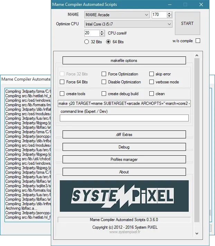The width and height of the screenshot is (215, 246).
Task: Open the MAME Arcade dropdown
Action: tap(117, 15)
